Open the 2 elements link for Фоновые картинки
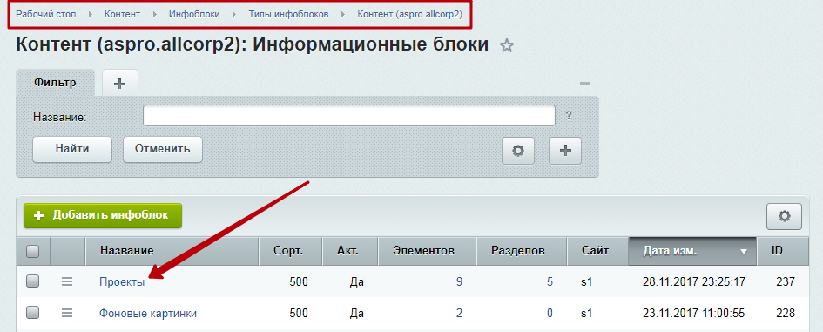This screenshot has height=332, width=823. [459, 314]
